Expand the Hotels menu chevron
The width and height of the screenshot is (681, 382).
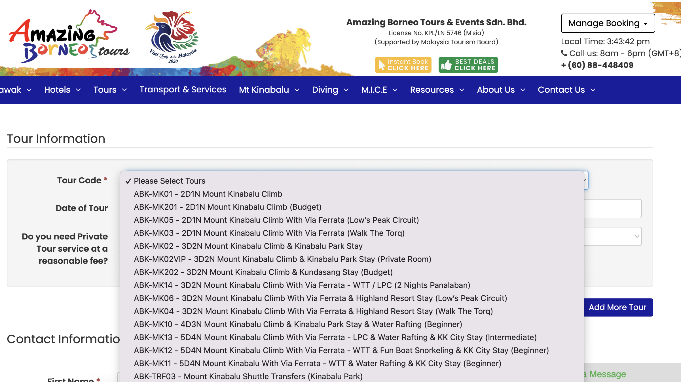(x=79, y=90)
